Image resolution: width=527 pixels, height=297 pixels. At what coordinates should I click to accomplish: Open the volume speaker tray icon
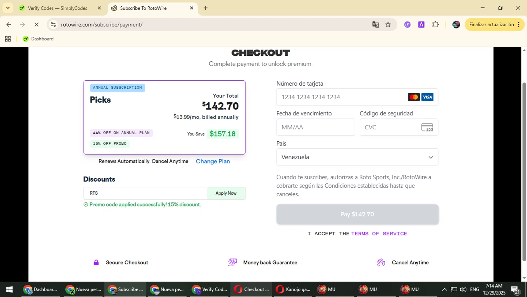pyautogui.click(x=463, y=289)
